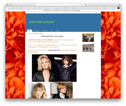Click the download icon beside address bar

click(86, 5)
